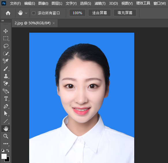Open the 滤镜(T) menu

coord(100,3)
